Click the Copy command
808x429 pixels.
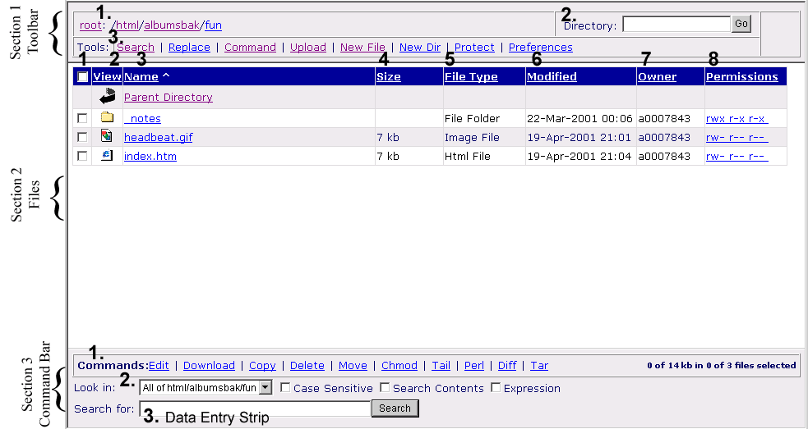[262, 365]
